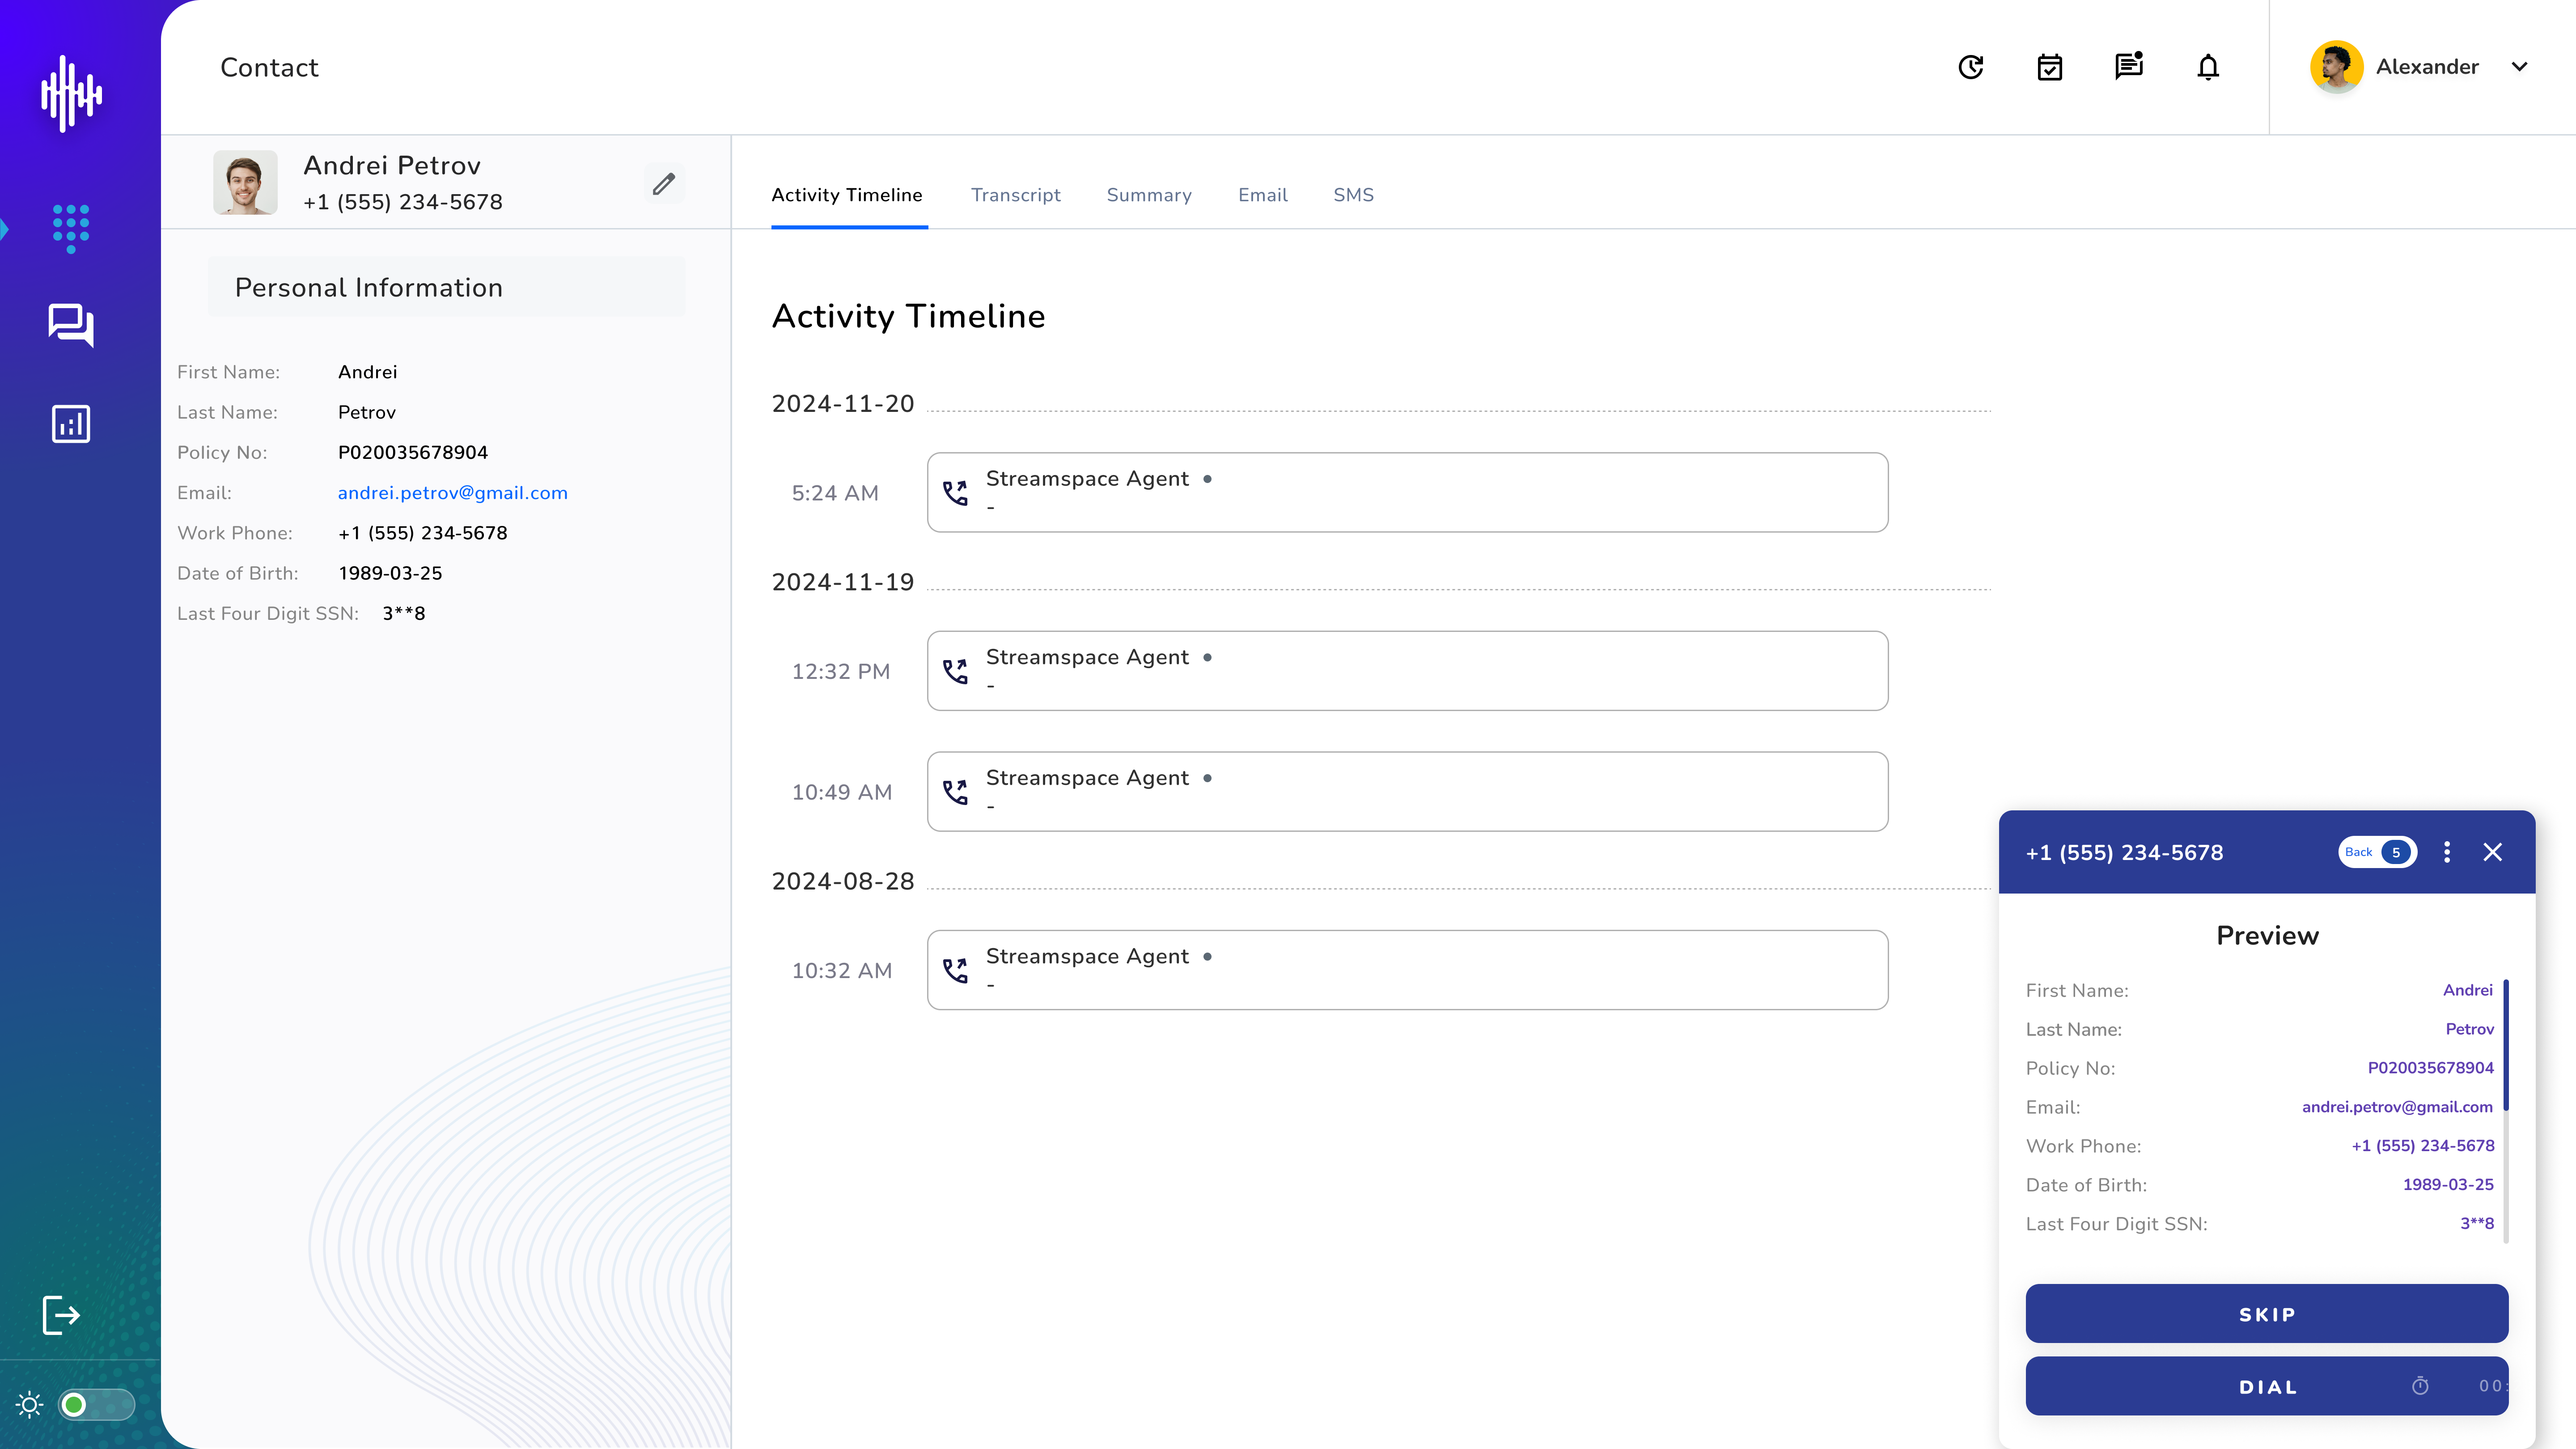Image resolution: width=2576 pixels, height=1449 pixels.
Task: Open the 12:32 PM Streamspace Agent entry
Action: [x=1408, y=671]
